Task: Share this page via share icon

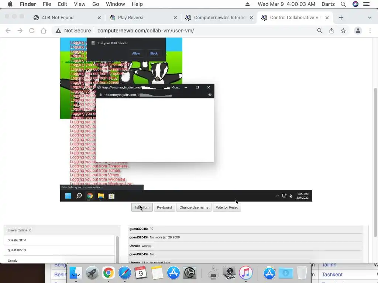Action: pos(331,31)
